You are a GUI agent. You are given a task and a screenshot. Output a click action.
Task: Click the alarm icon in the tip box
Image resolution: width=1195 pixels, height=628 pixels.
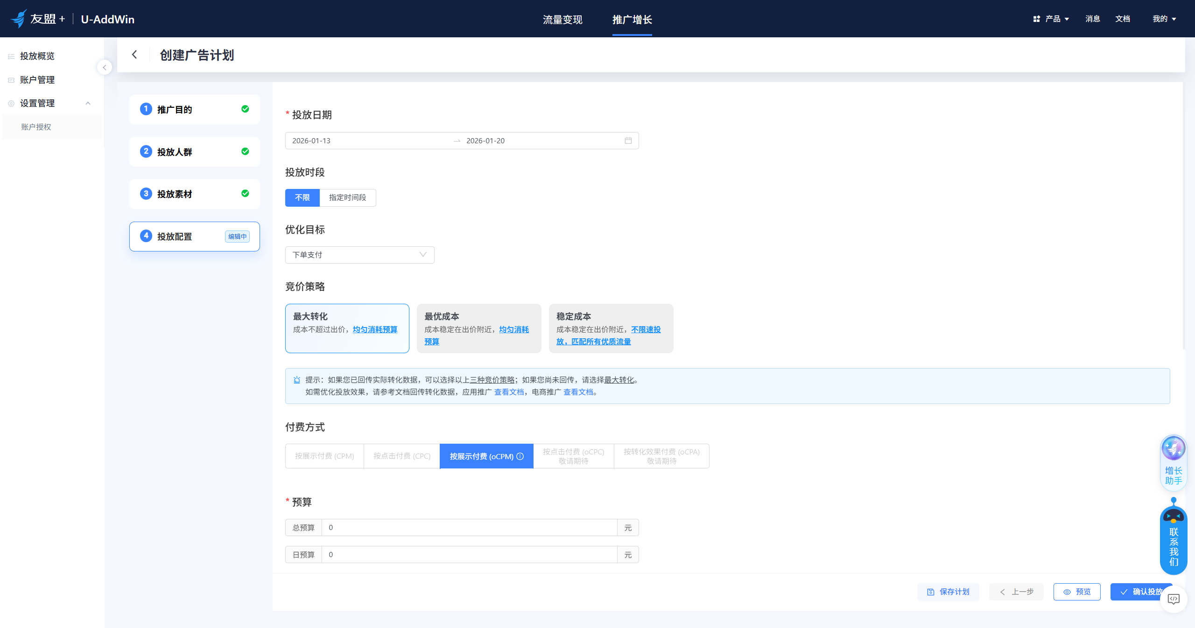[297, 380]
